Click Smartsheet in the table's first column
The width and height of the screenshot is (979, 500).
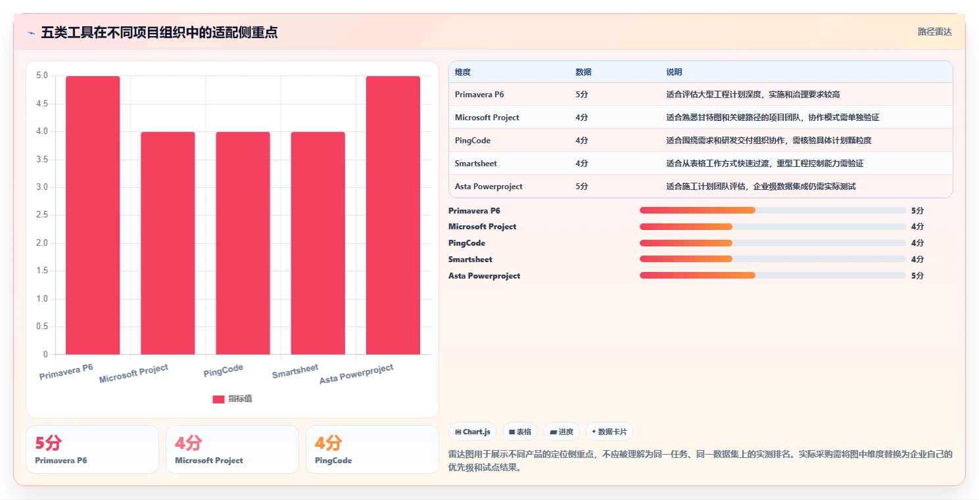(476, 164)
